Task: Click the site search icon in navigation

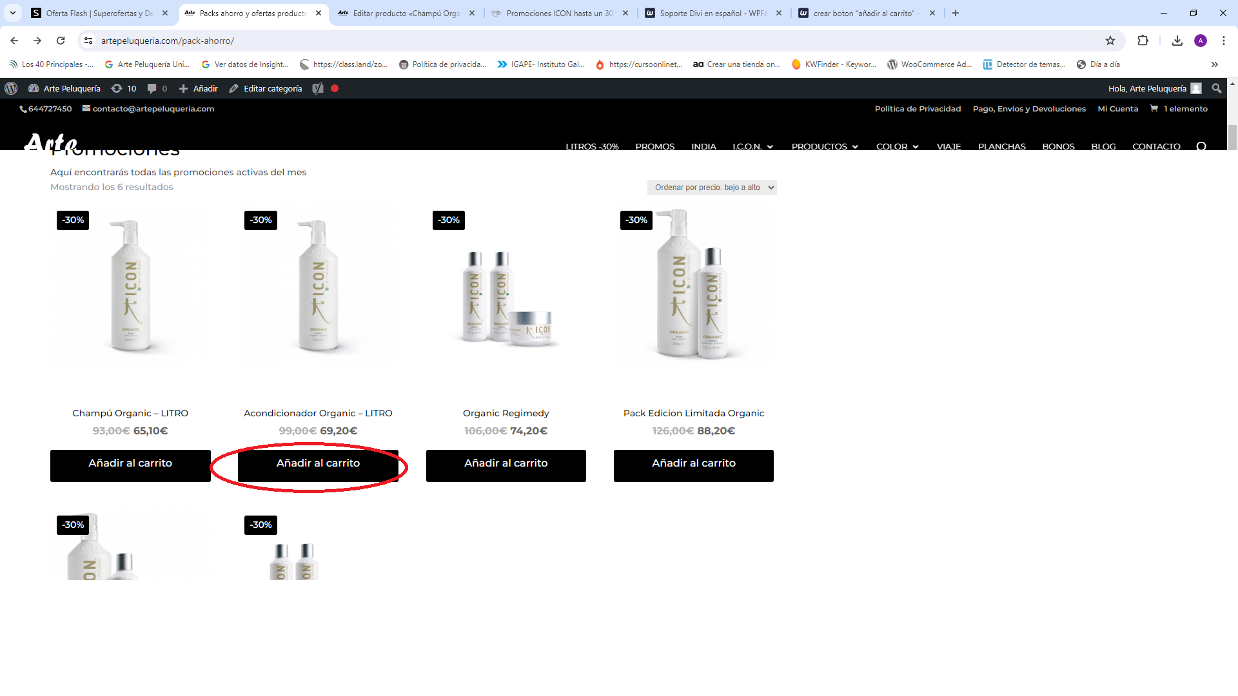Action: (x=1201, y=146)
